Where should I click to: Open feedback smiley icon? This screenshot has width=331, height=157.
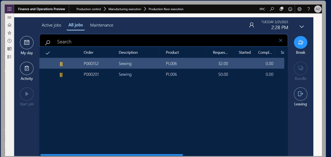290,9
